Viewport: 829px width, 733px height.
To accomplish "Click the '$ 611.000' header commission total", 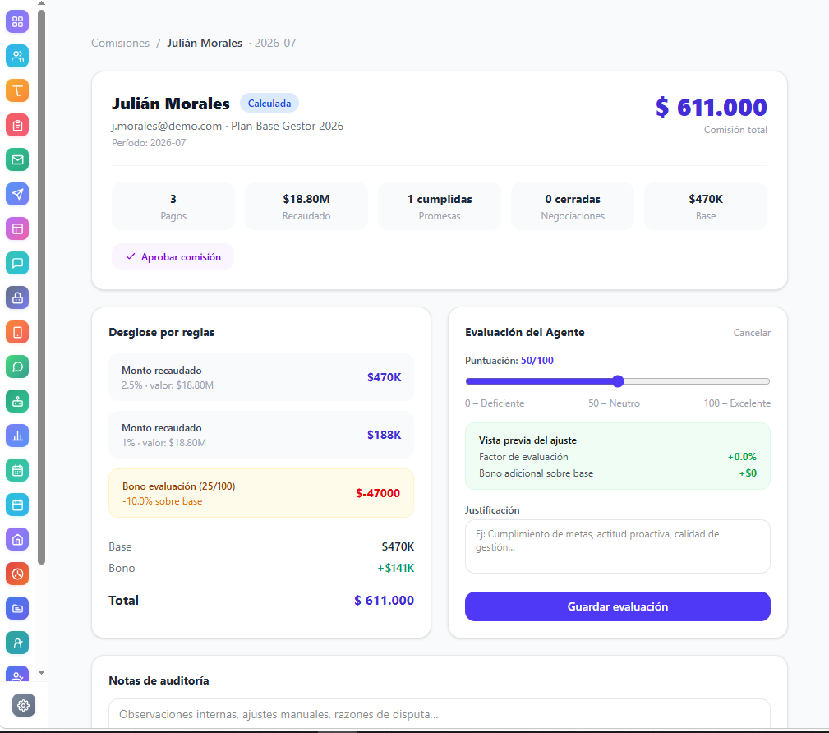I will click(712, 108).
